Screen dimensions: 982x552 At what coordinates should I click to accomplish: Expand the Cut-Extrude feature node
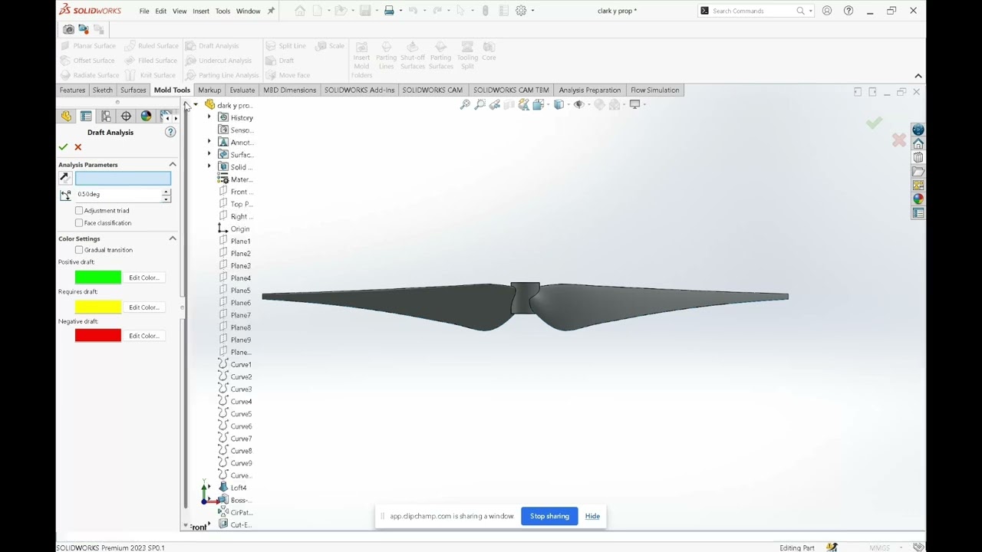pyautogui.click(x=209, y=524)
